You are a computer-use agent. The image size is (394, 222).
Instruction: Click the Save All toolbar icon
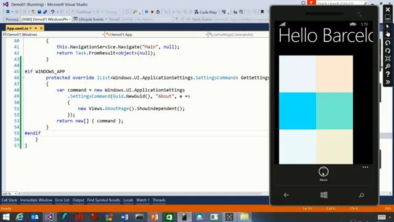[x=45, y=12]
